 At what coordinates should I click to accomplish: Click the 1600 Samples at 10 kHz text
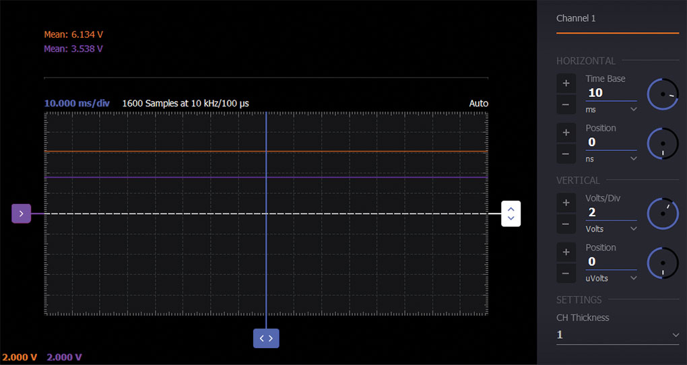tap(185, 104)
